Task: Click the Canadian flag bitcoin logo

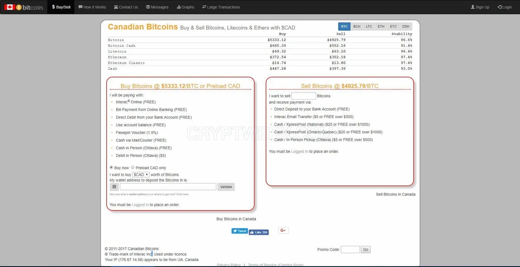Action: (24, 7)
